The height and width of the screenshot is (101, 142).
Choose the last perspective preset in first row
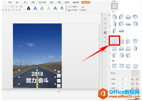point(135,41)
